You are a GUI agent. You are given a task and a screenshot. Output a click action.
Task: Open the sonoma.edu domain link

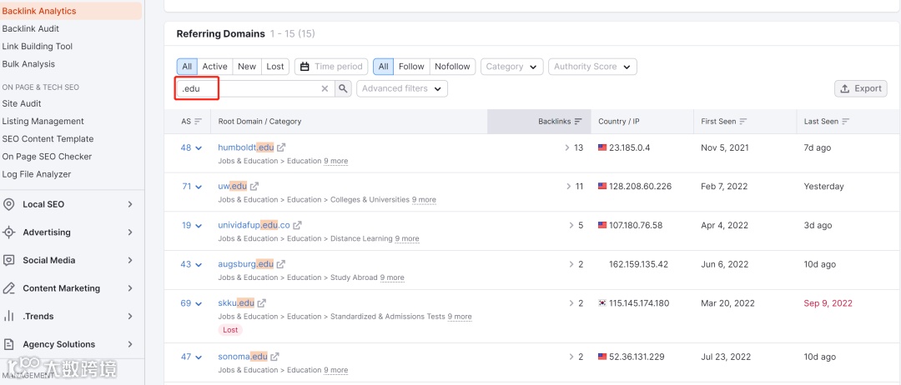coord(243,357)
